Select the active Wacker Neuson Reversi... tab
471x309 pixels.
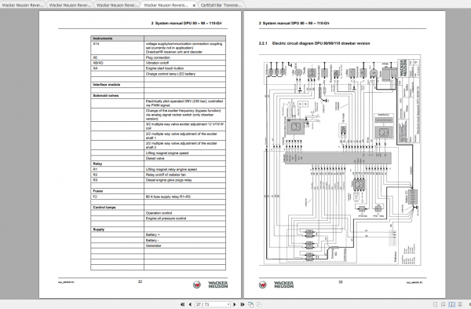coord(166,6)
